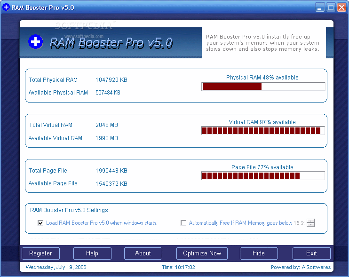Click the Page File progress bar
This screenshot has height=277, width=349.
263,176
